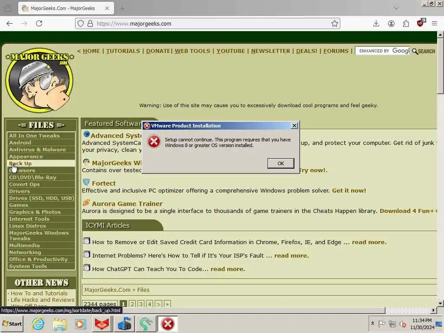Close the MajorGeeks.Com tab
Viewport: 444px width, 333px height.
pos(107,8)
